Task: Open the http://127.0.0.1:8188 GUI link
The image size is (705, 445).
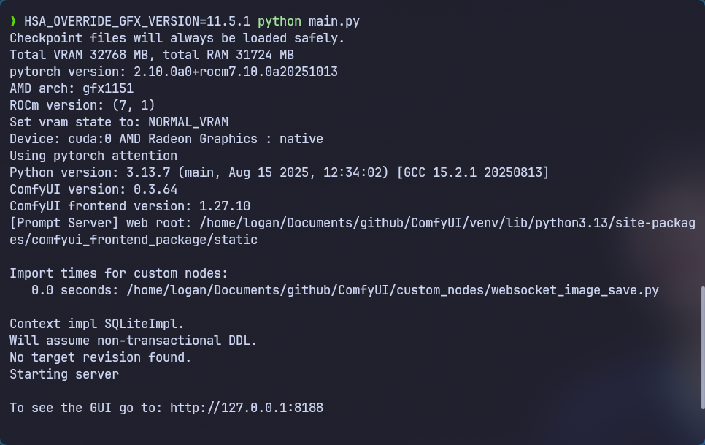Action: click(246, 408)
